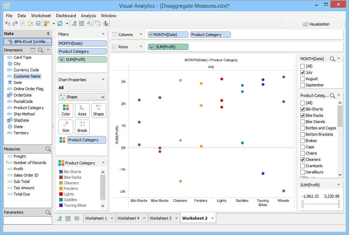Viewport: 349px width, 235px height.
Task: Save the workbook with floppy disk icon
Action: (x=38, y=23)
